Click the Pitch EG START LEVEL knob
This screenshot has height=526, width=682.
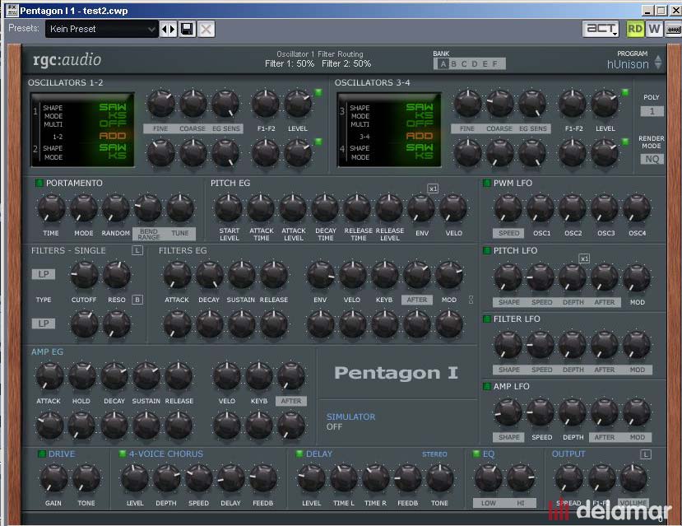229,207
